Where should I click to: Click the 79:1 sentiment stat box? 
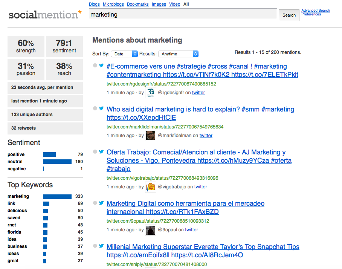(64, 46)
